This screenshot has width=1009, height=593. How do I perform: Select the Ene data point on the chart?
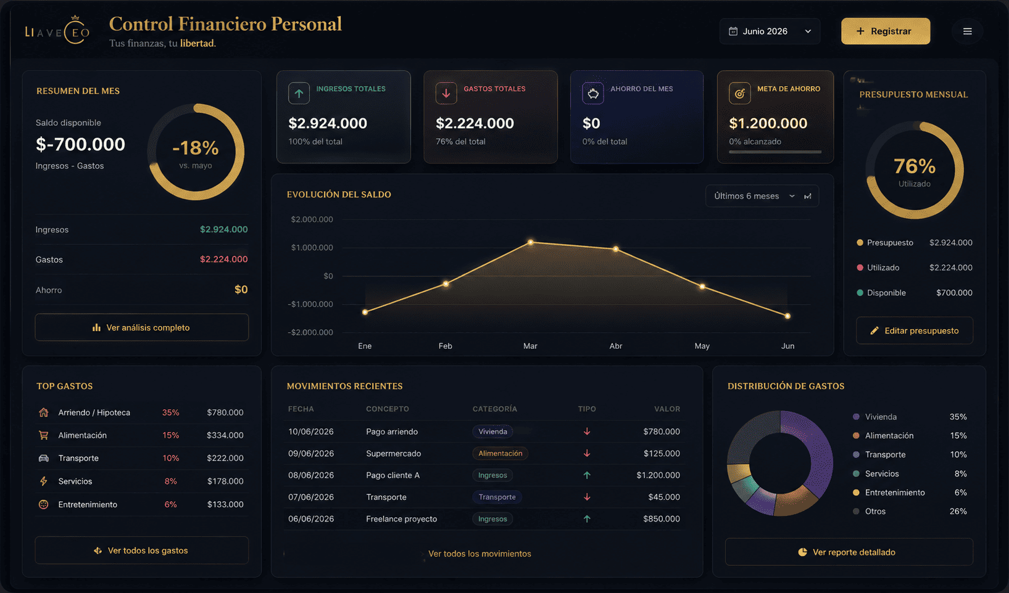(x=365, y=312)
